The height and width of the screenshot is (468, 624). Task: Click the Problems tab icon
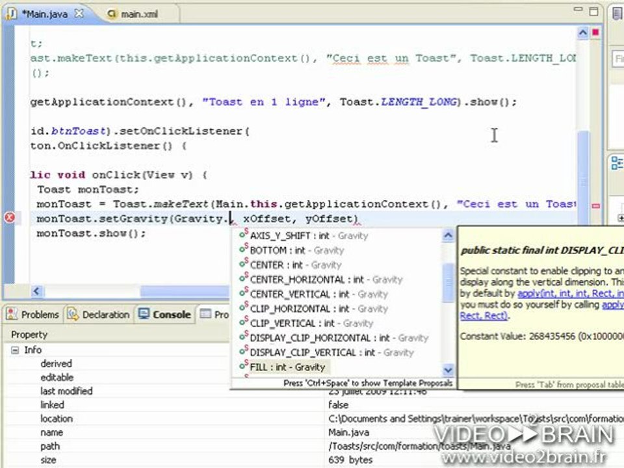tap(12, 314)
